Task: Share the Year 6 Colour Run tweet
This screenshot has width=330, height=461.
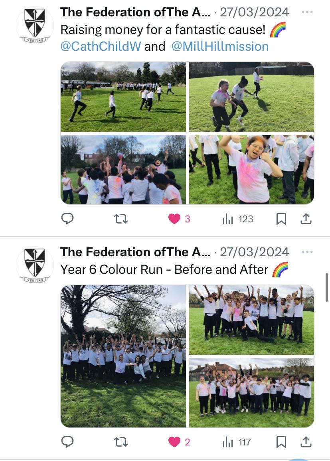Action: click(306, 442)
